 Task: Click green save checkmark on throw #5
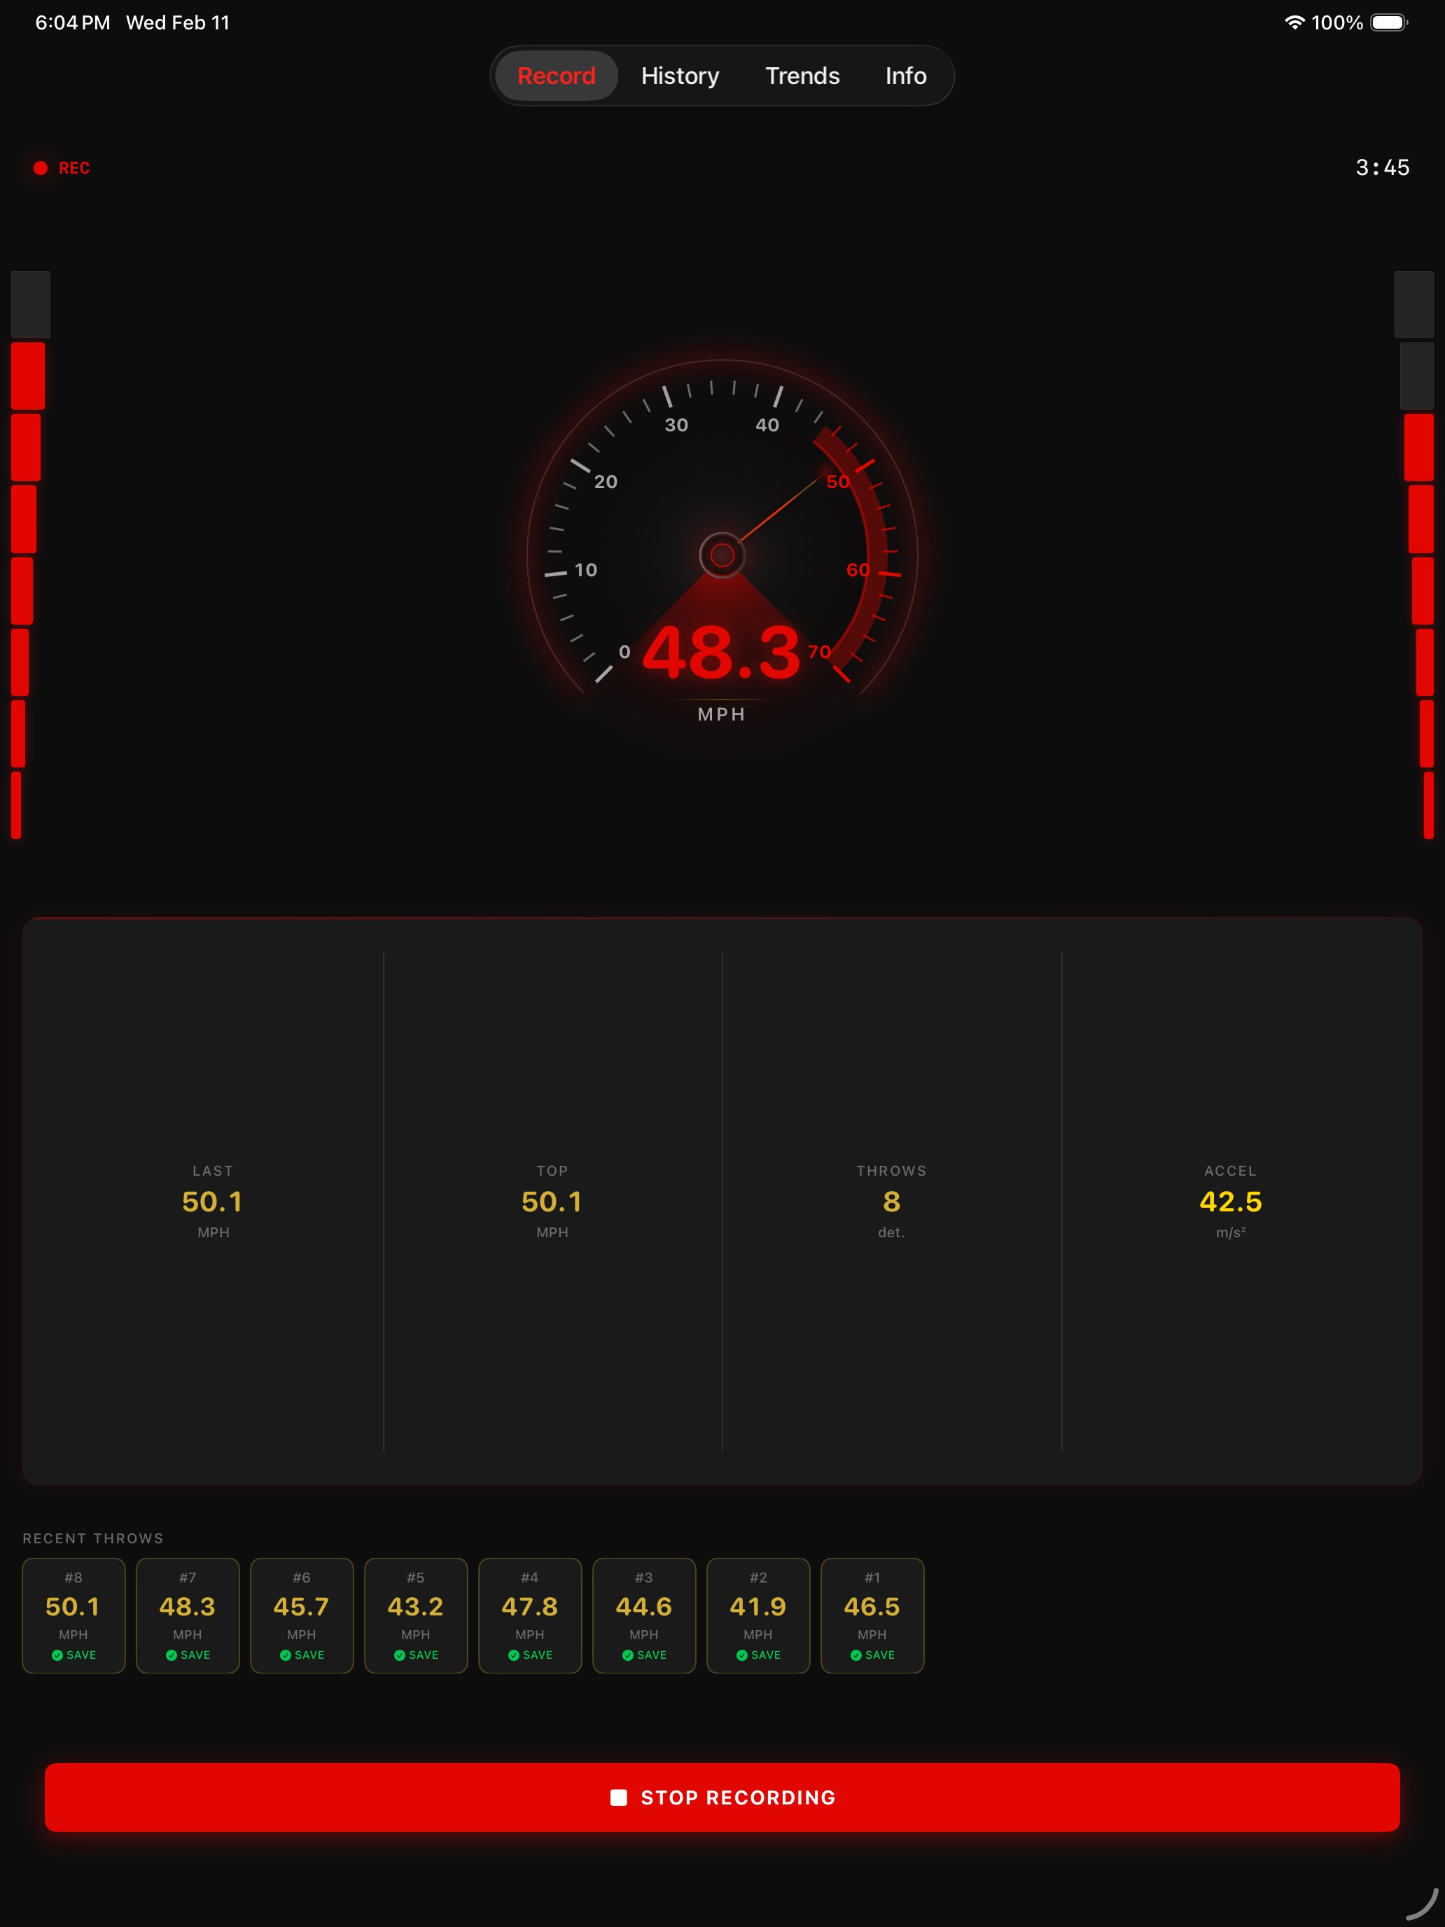click(x=400, y=1655)
